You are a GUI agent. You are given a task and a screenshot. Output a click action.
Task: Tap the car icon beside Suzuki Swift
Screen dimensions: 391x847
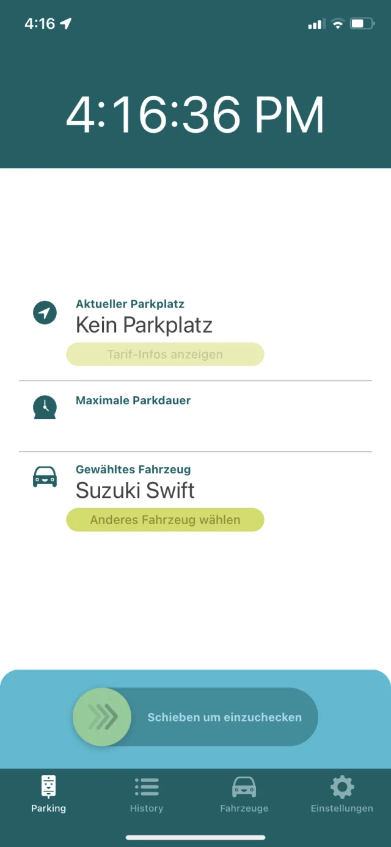(45, 476)
